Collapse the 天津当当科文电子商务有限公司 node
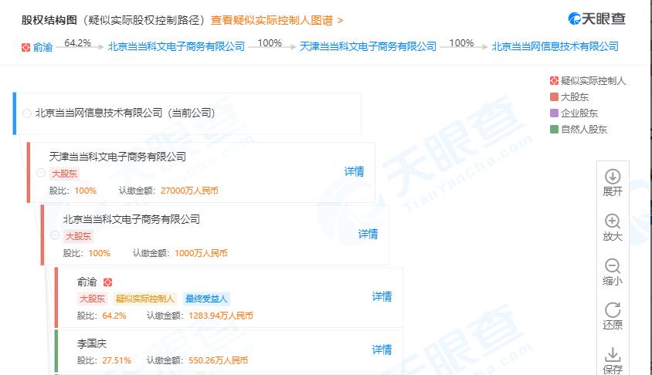Screen dimensions: 652x375 (x=41, y=172)
